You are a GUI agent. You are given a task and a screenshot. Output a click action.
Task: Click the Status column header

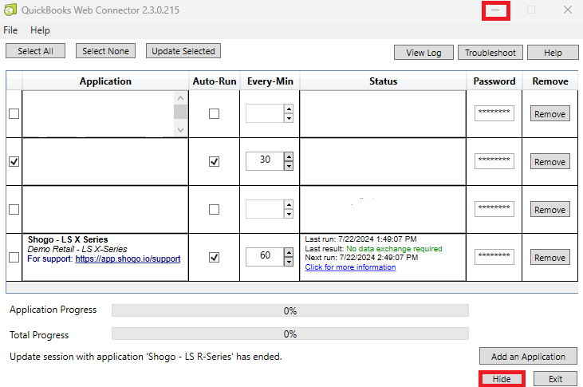tap(383, 81)
